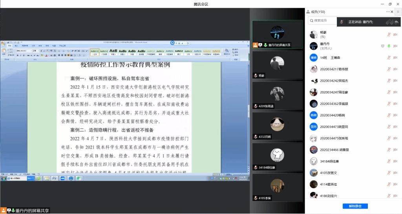Click the 腾讯会议 window title
The height and width of the screenshot is (214, 402).
201,4
